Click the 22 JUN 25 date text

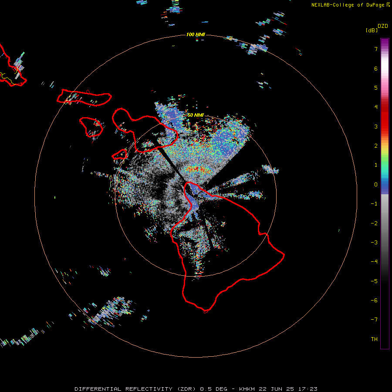click(277, 389)
